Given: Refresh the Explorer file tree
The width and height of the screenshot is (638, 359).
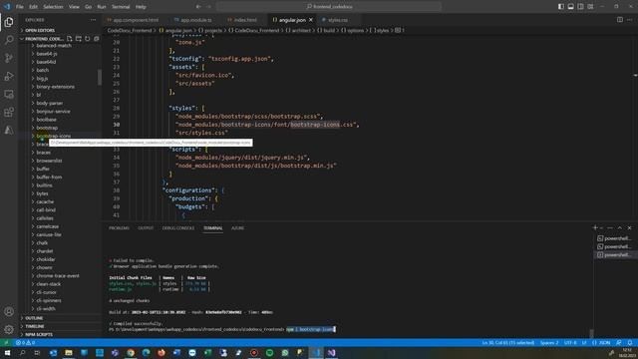Looking at the screenshot, I should tap(88, 39).
